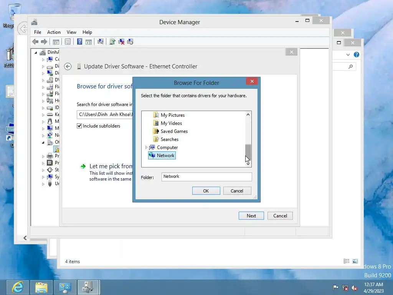The width and height of the screenshot is (393, 295).
Task: Expand the Computer node in Browse For Folder
Action: pyautogui.click(x=146, y=147)
